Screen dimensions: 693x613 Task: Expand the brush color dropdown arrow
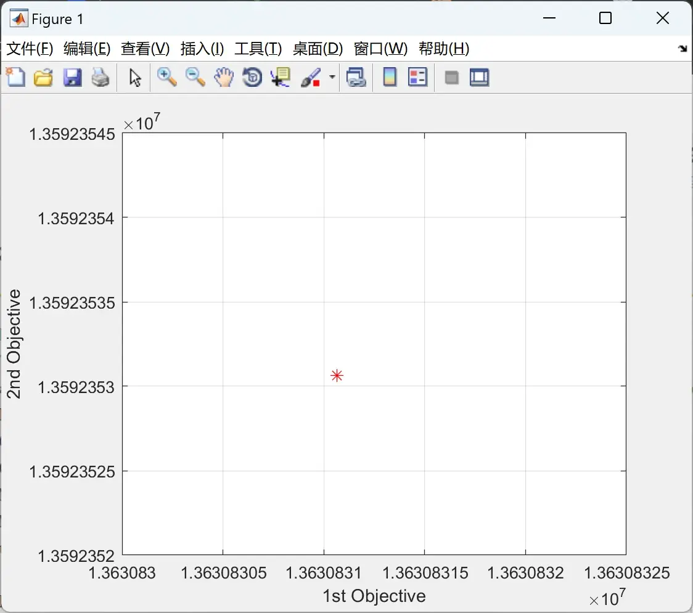coord(332,77)
